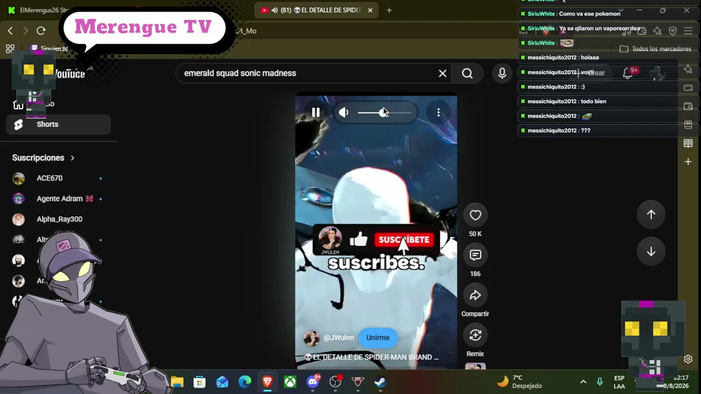This screenshot has width=701, height=394.
Task: Mute the Short with the speaker icon
Action: click(x=343, y=113)
